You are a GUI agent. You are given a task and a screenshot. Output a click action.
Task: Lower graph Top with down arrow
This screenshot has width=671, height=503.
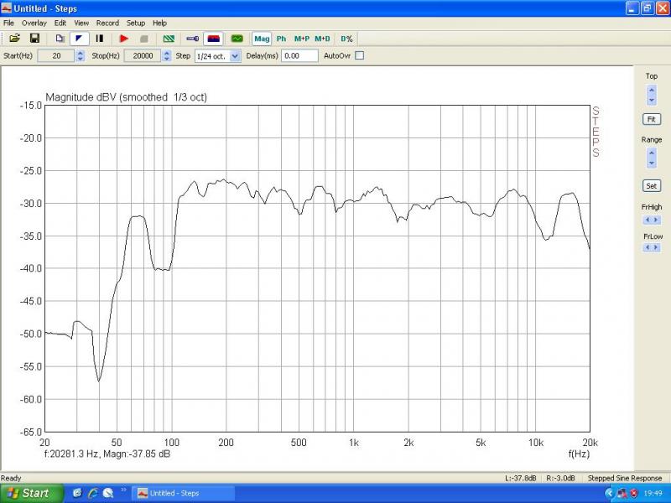652,100
